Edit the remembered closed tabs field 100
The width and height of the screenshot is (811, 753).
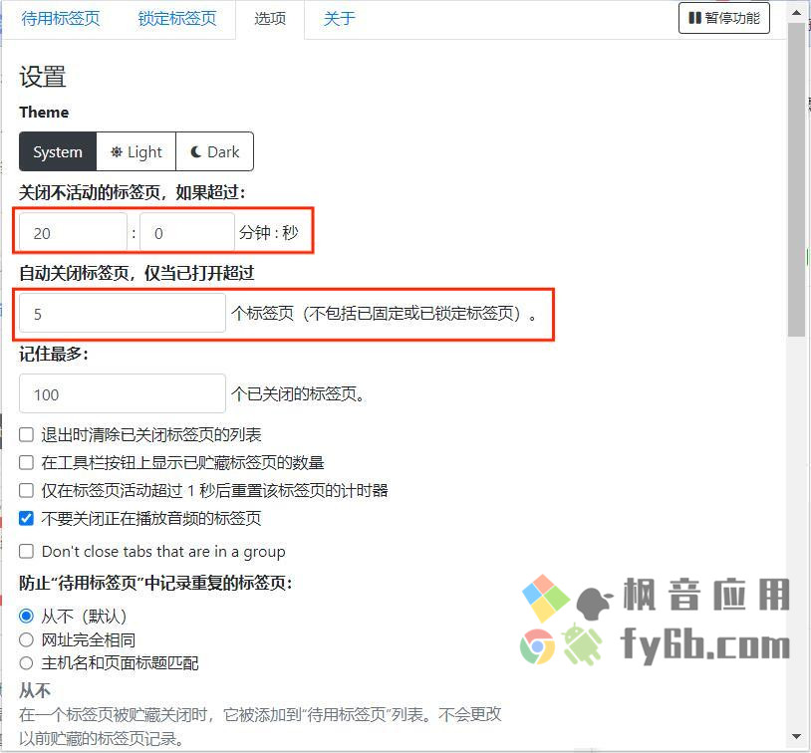(x=123, y=394)
